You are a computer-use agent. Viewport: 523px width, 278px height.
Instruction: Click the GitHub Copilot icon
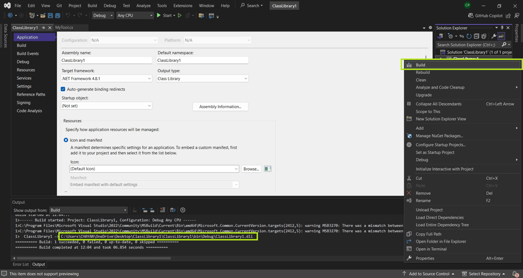(x=471, y=15)
